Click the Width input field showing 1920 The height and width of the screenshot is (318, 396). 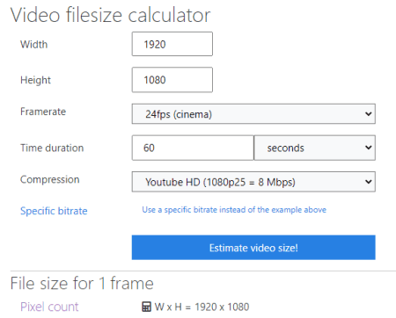coord(172,44)
